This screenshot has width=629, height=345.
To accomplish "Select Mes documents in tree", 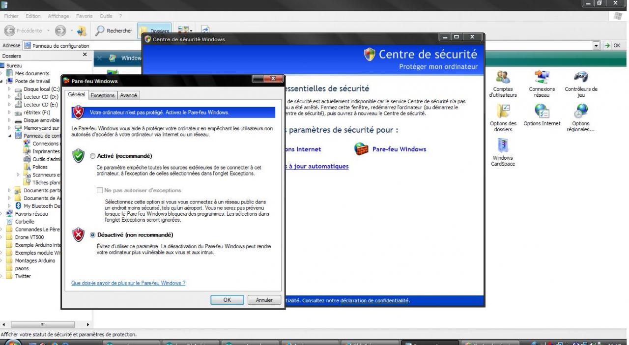I will [x=28, y=73].
